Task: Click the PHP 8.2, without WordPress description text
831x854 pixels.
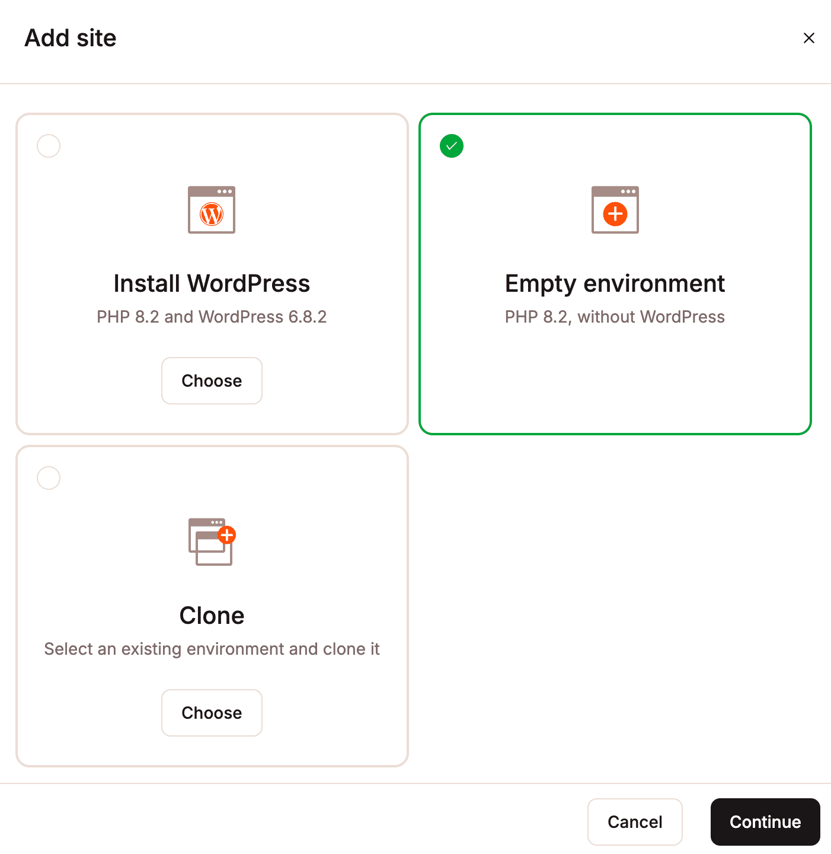Action: pos(615,317)
